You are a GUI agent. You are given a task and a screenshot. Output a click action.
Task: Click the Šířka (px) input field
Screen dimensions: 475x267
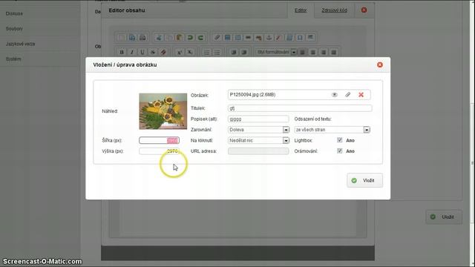pyautogui.click(x=159, y=140)
